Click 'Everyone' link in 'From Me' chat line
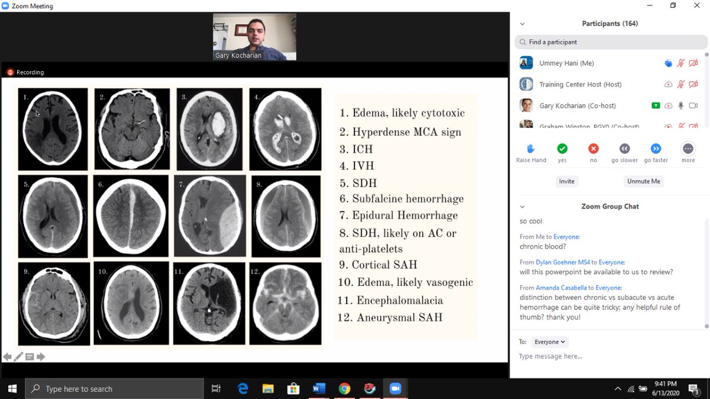The width and height of the screenshot is (710, 399). (x=566, y=237)
